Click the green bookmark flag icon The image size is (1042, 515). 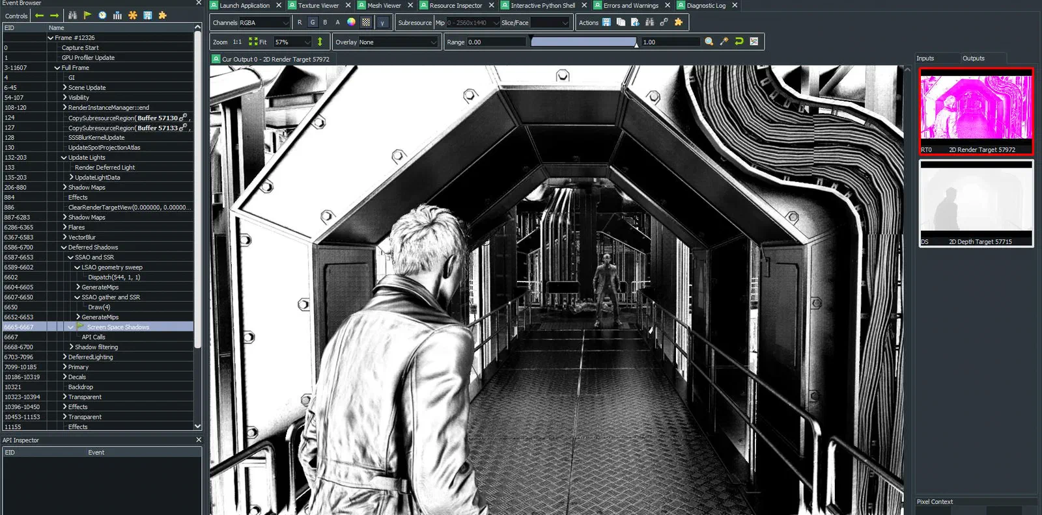(87, 15)
